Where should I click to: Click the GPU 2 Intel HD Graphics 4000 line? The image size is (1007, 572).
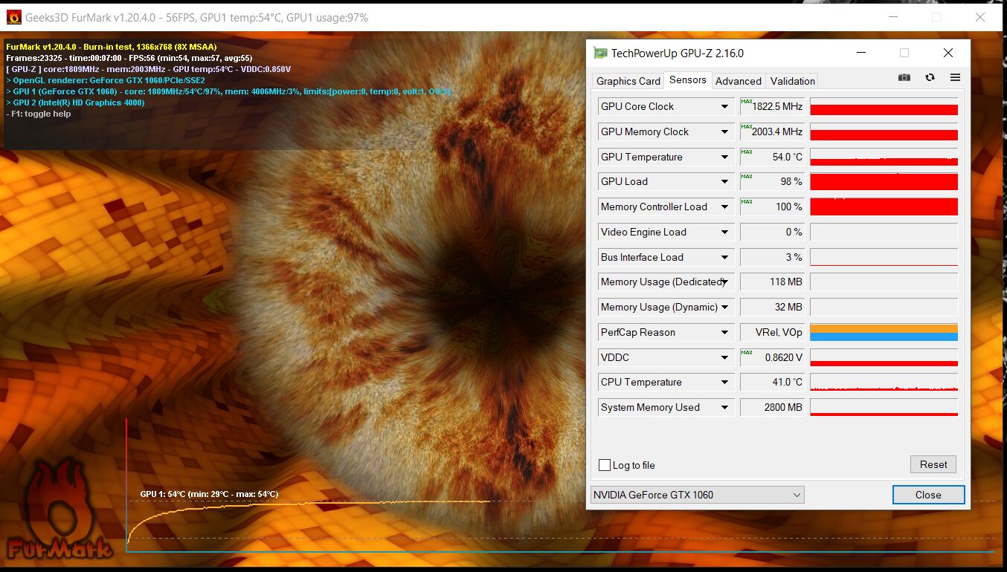tap(75, 103)
